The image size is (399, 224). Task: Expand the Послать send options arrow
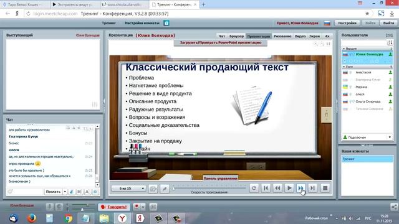pos(65,192)
